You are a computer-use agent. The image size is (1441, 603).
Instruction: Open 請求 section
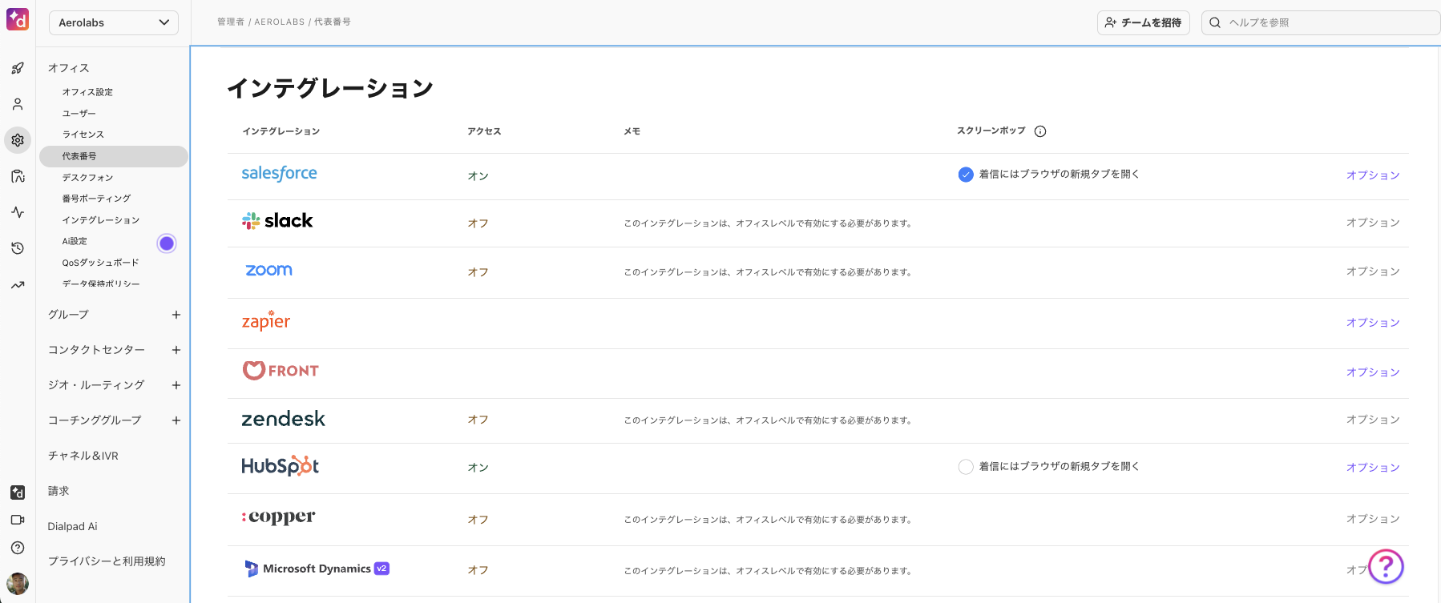pyautogui.click(x=59, y=491)
